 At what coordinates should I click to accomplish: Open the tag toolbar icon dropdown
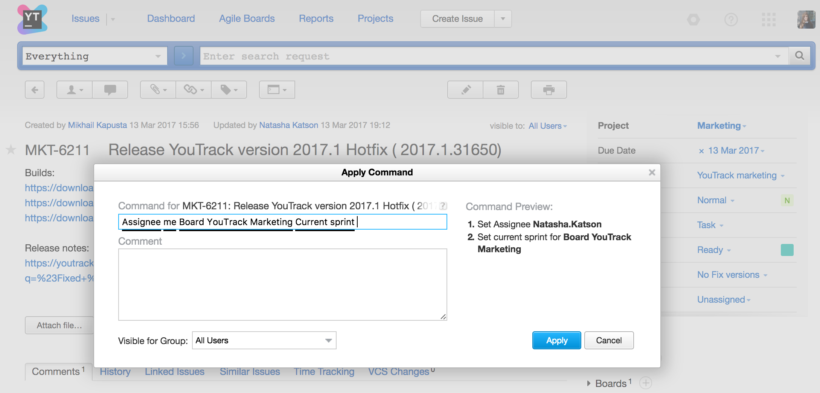[x=229, y=90]
